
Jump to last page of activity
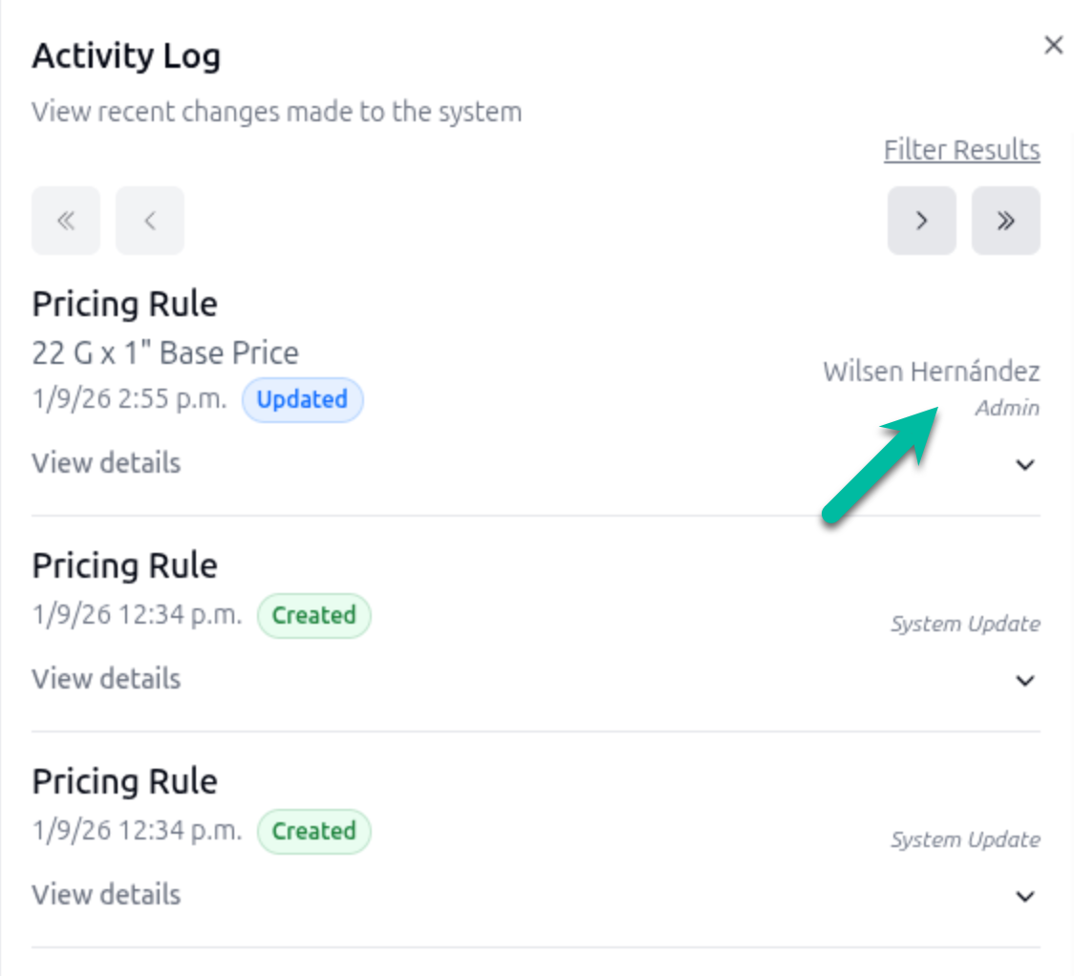coord(1005,221)
